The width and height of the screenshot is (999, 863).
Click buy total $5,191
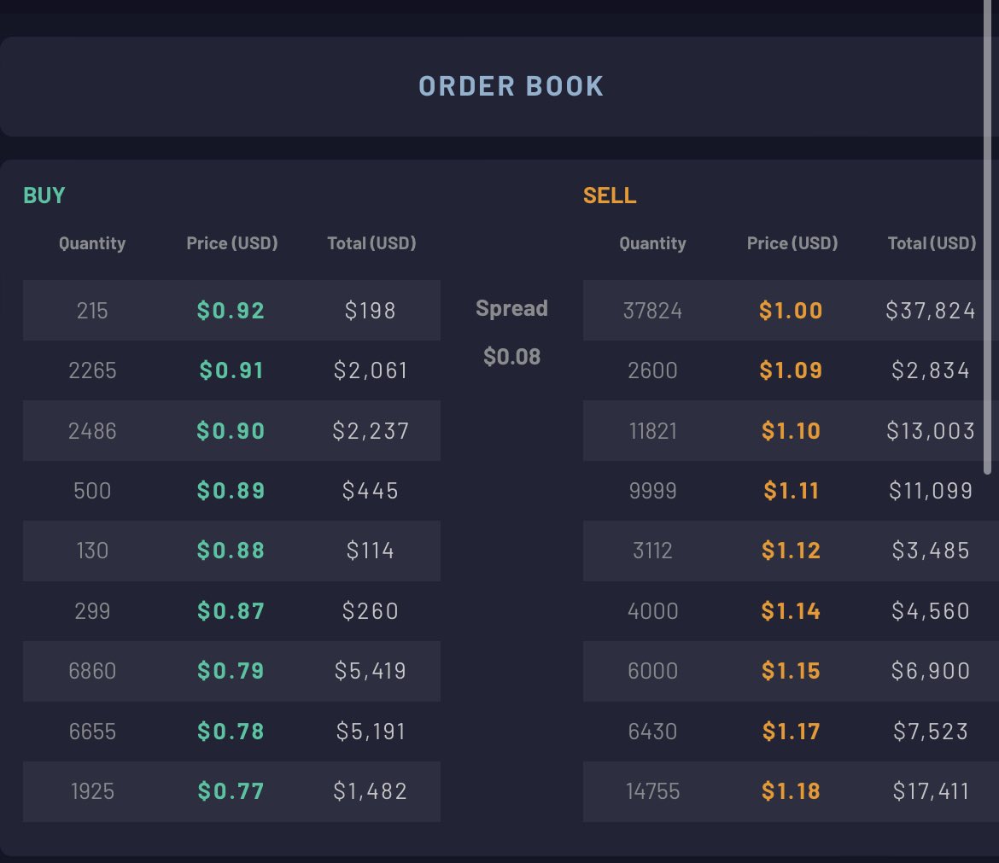tap(371, 732)
